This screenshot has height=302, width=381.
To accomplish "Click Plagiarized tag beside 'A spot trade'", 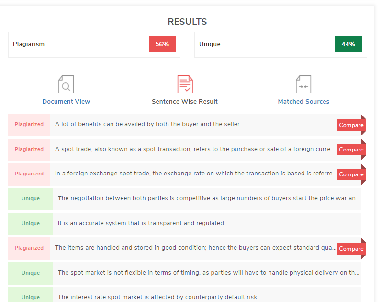I will pyautogui.click(x=29, y=150).
